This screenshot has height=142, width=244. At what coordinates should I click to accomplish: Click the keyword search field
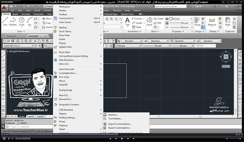[170, 6]
